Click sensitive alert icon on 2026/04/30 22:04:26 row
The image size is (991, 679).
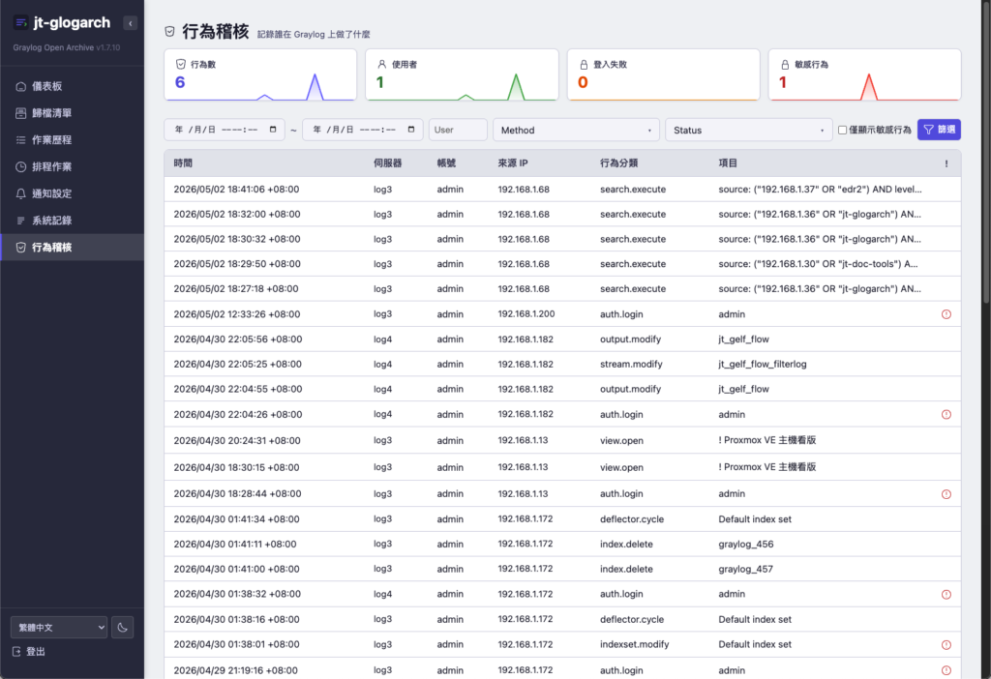point(946,415)
